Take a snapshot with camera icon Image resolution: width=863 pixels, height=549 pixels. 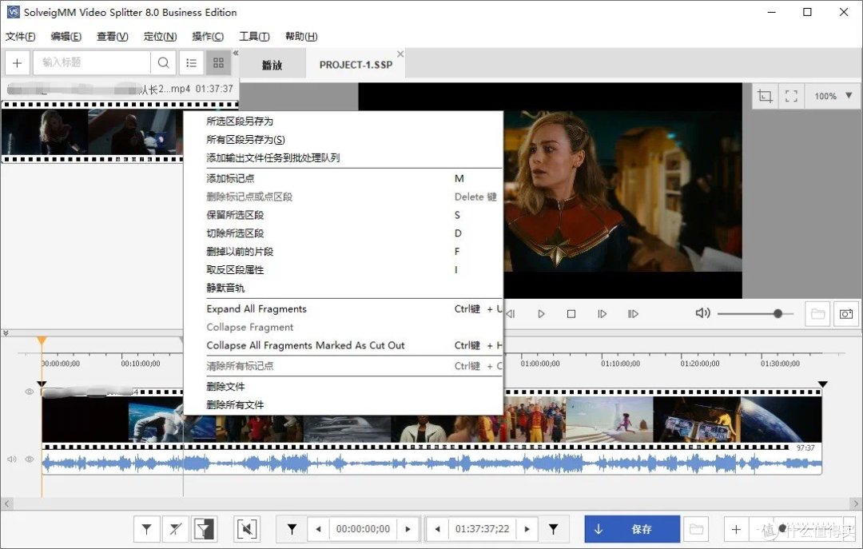click(846, 314)
